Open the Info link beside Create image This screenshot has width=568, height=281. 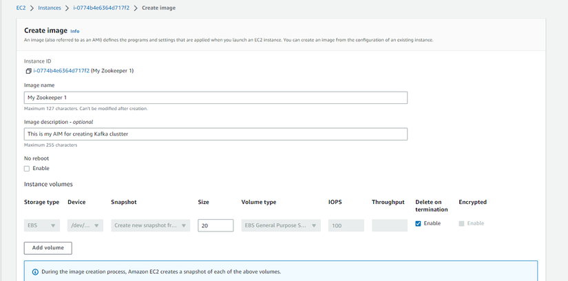(75, 31)
